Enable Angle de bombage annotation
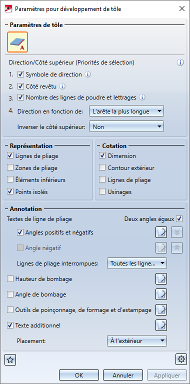The image size is (190, 384). (x=10, y=294)
